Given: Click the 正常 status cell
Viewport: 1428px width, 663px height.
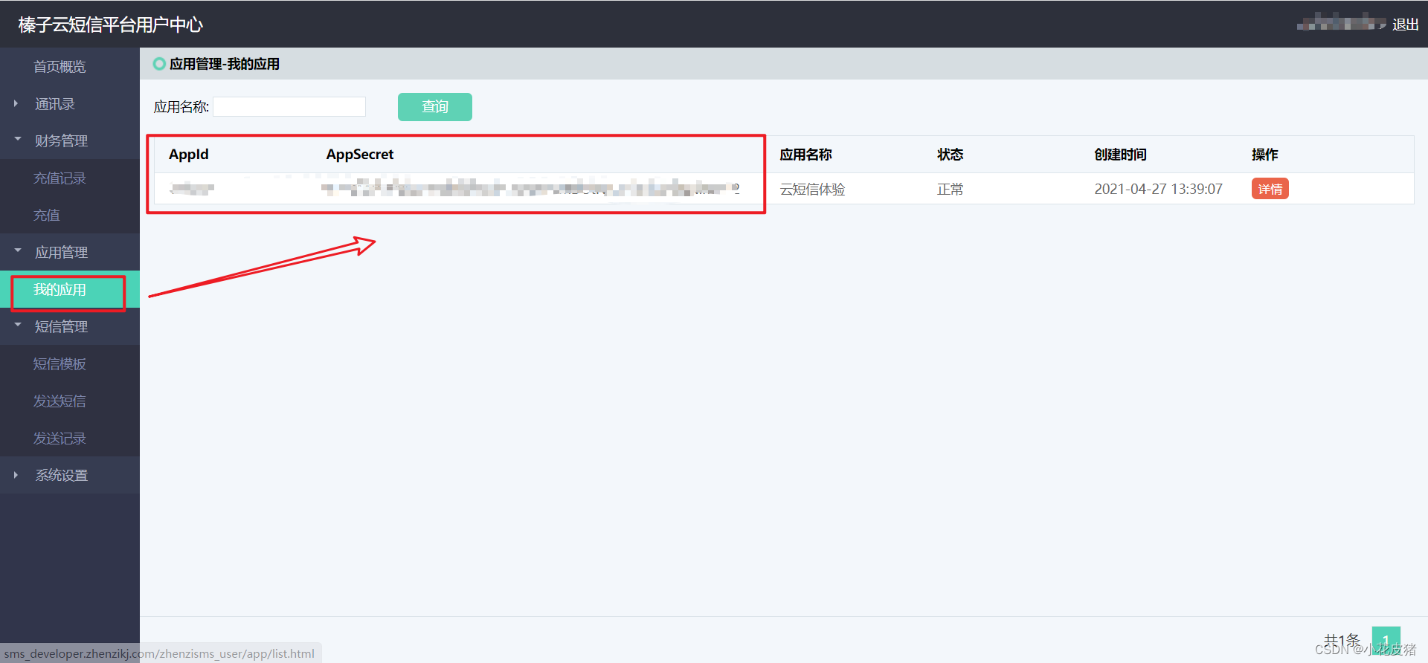Looking at the screenshot, I should 950,190.
